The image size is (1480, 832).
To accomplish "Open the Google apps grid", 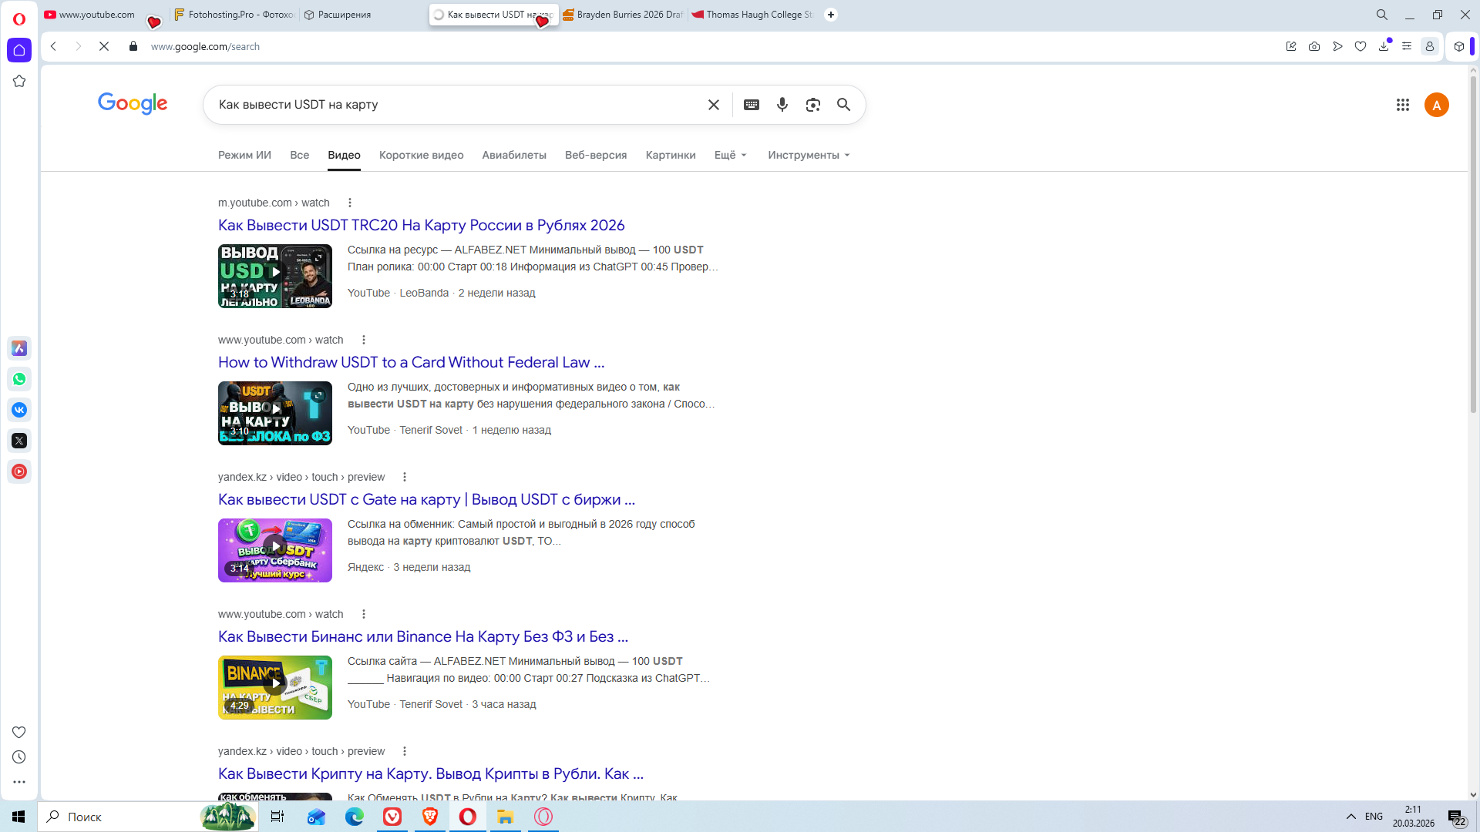I will click(x=1402, y=105).
